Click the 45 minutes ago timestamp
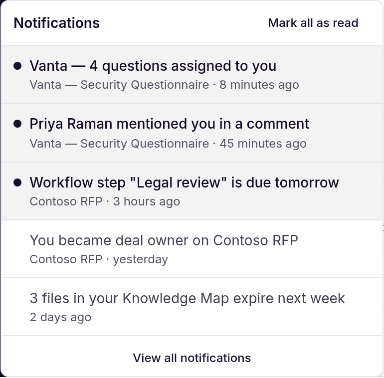The image size is (384, 378). point(263,144)
